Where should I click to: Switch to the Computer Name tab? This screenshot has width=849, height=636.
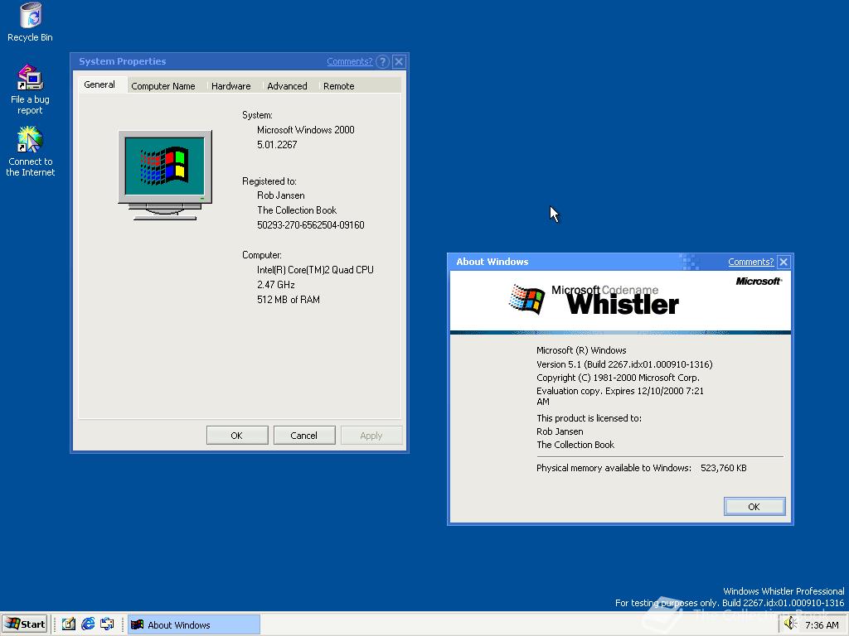click(163, 86)
